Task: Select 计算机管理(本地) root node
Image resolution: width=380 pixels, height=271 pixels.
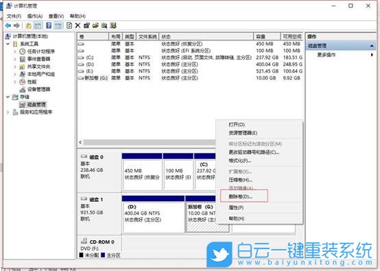Action: (30, 36)
